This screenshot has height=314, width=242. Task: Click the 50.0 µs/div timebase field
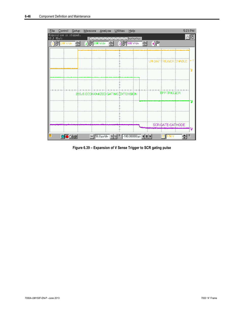click(102, 137)
